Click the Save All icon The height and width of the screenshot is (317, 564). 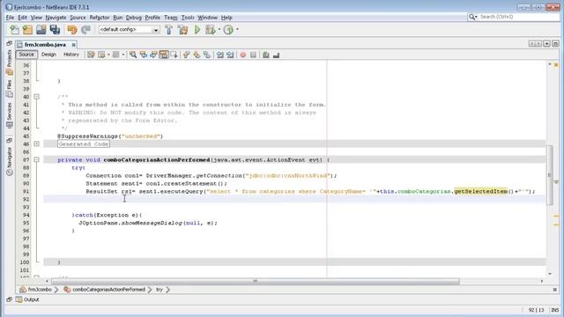pos(55,30)
